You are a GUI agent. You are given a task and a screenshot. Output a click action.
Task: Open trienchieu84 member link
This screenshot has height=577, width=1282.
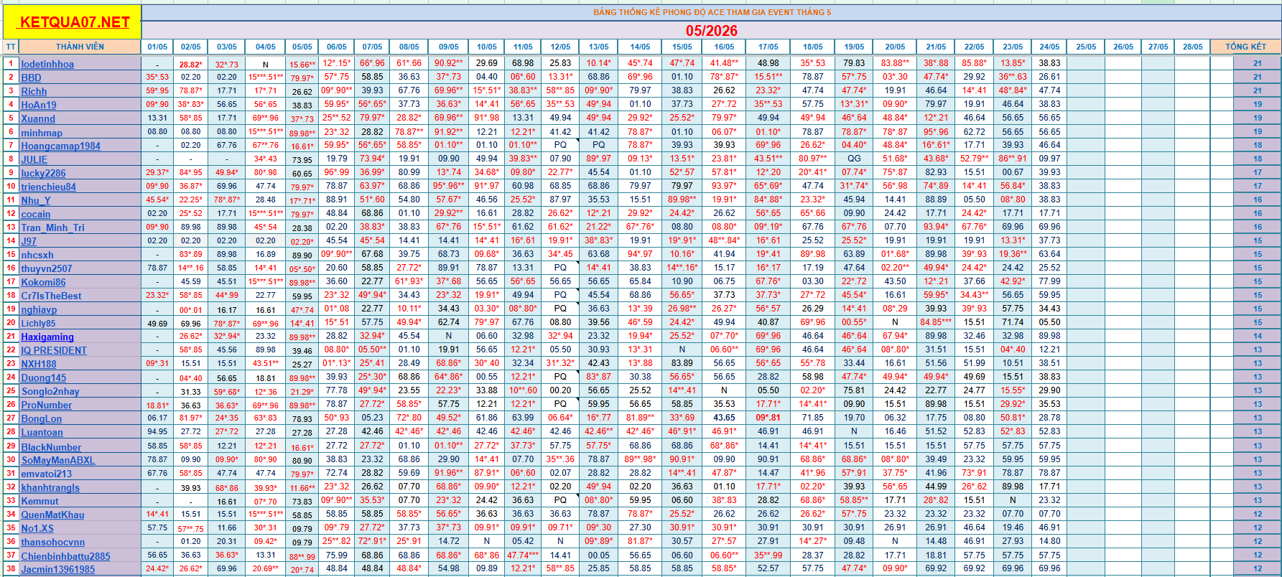pos(48,187)
